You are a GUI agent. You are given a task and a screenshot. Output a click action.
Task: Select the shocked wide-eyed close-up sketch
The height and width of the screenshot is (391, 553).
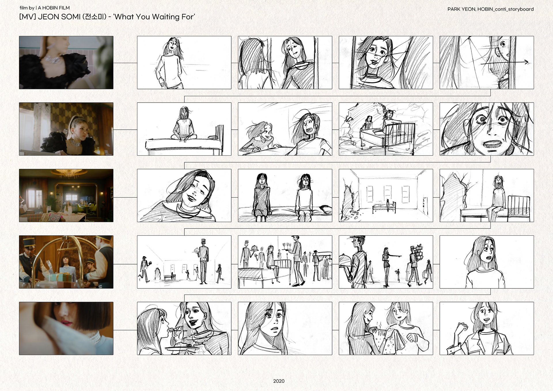click(x=486, y=129)
